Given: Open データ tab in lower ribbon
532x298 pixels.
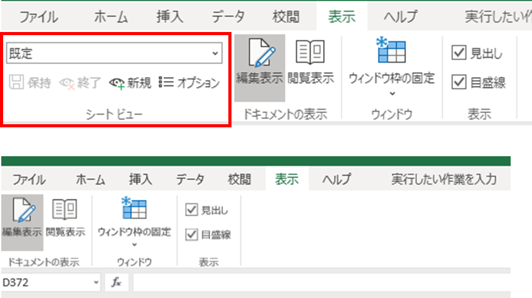Looking at the screenshot, I should [190, 179].
